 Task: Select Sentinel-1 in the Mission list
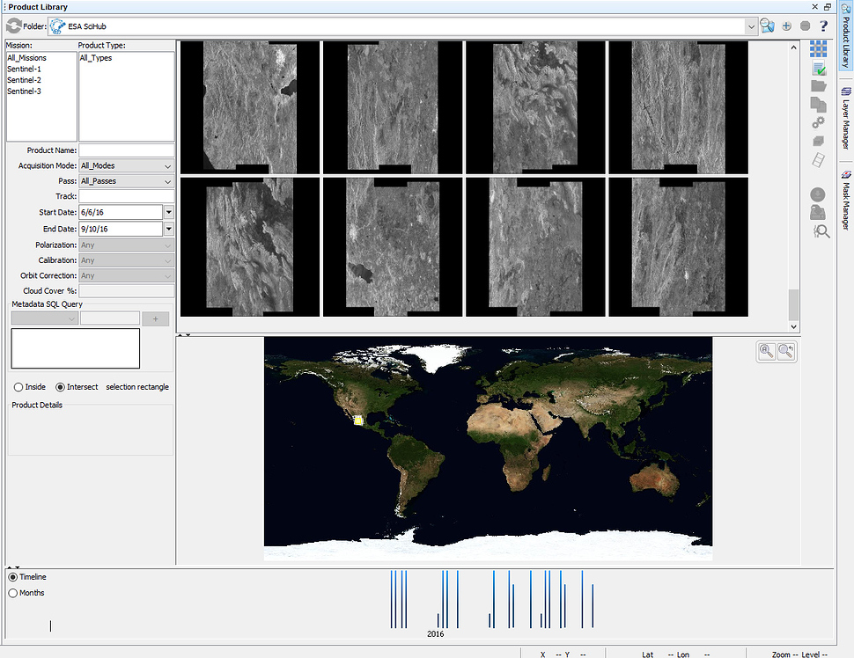coord(24,69)
